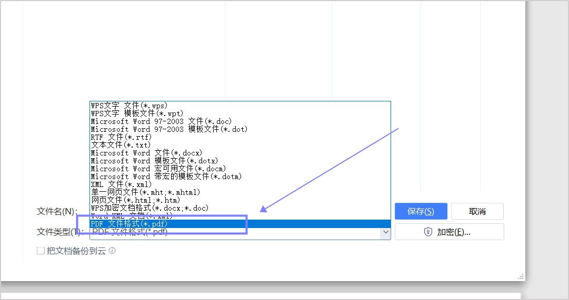Choose Microsoft Word 97-2003 模板文件(*.dot)
The image size is (569, 300).
[x=240, y=129]
